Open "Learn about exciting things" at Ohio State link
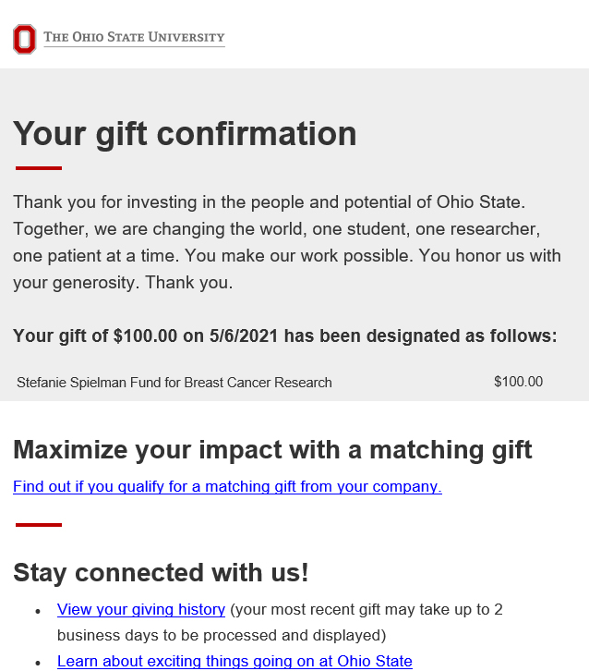 click(x=234, y=661)
